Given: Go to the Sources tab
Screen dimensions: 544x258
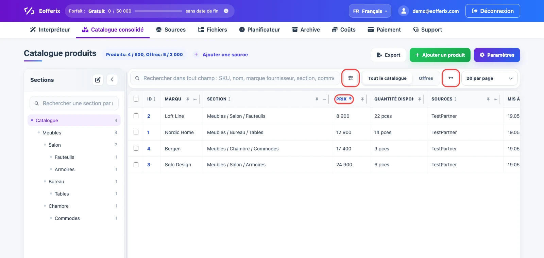Looking at the screenshot, I should [171, 30].
